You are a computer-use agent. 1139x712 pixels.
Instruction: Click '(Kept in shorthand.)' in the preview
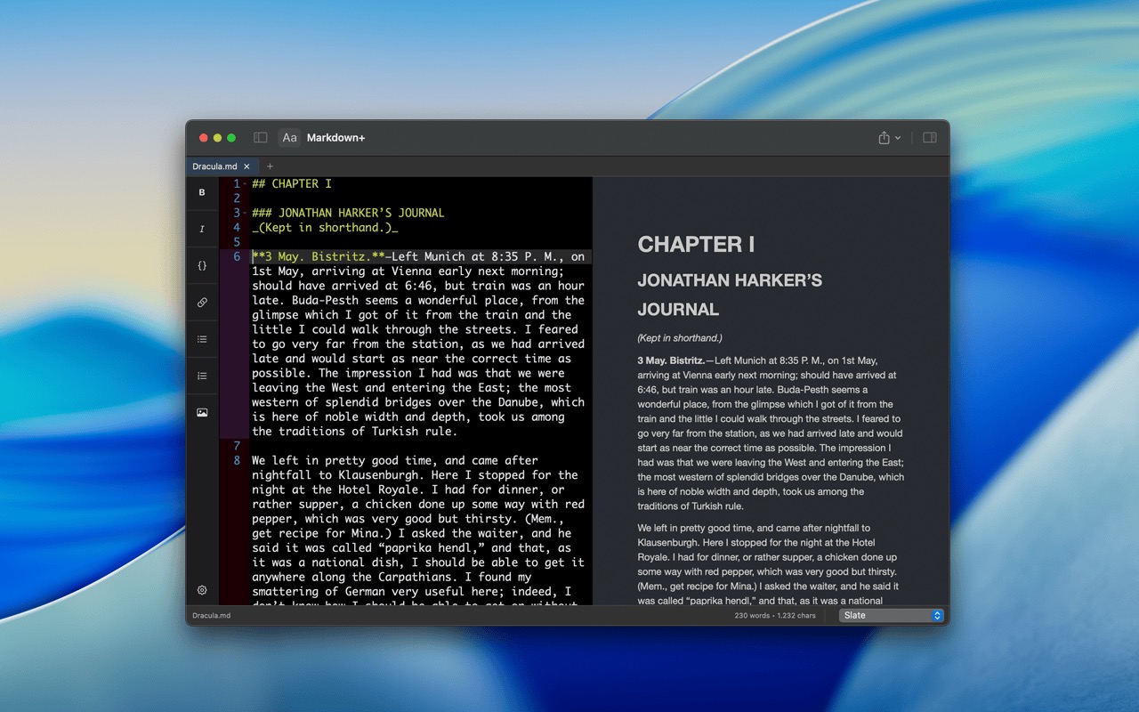(680, 338)
